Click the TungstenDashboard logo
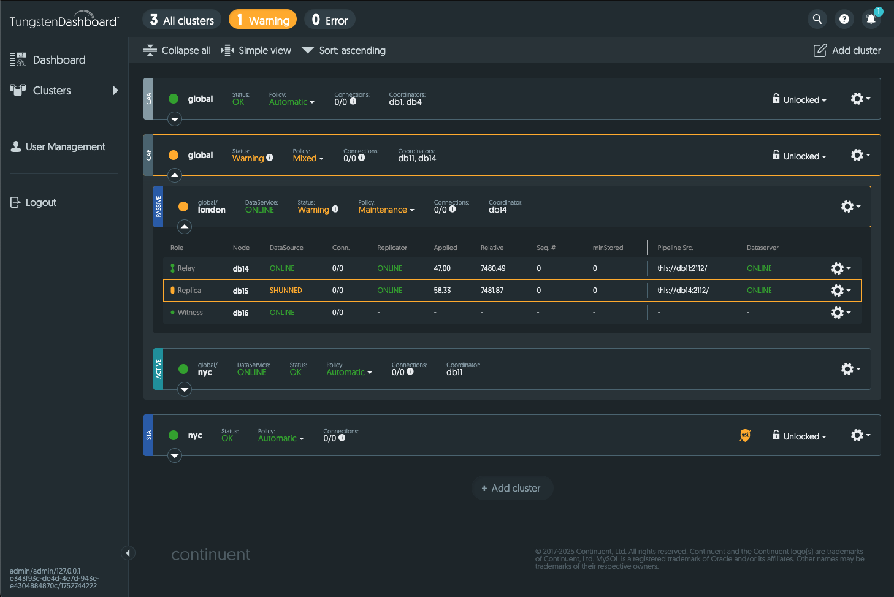Image resolution: width=894 pixels, height=597 pixels. click(64, 19)
